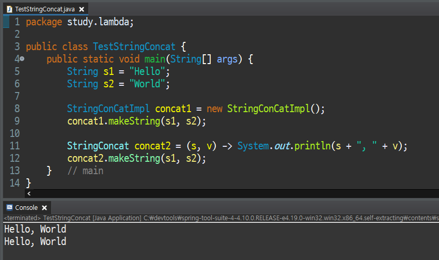Click 'makeString' on line 12
Image resolution: width=439 pixels, height=260 pixels.
pos(134,158)
